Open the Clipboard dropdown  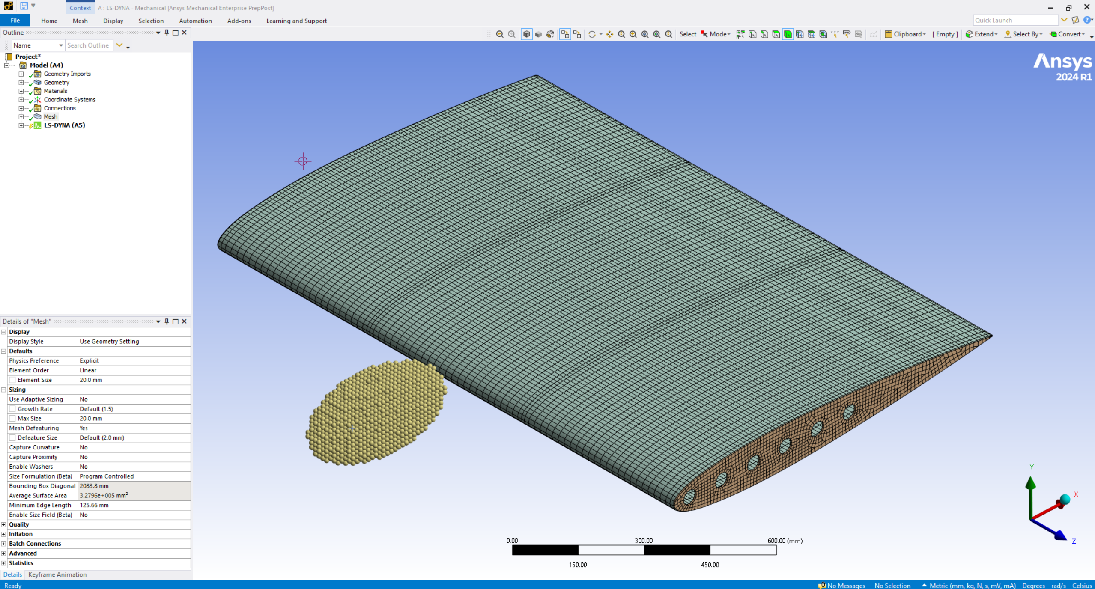(x=905, y=34)
